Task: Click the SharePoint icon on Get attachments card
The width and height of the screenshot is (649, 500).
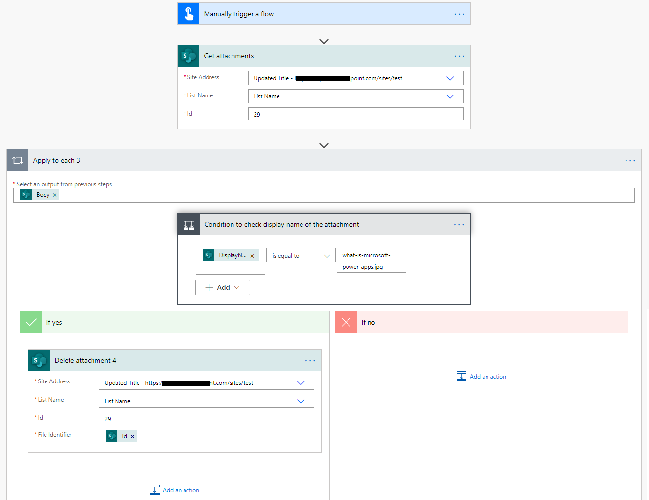Action: pyautogui.click(x=188, y=56)
